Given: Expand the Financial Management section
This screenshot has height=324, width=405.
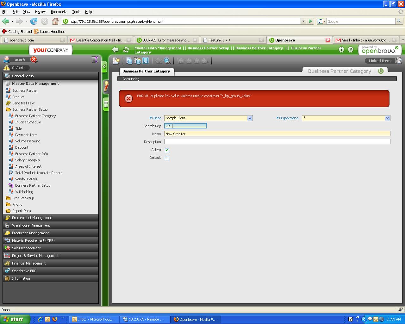Looking at the screenshot, I should click(x=51, y=263).
